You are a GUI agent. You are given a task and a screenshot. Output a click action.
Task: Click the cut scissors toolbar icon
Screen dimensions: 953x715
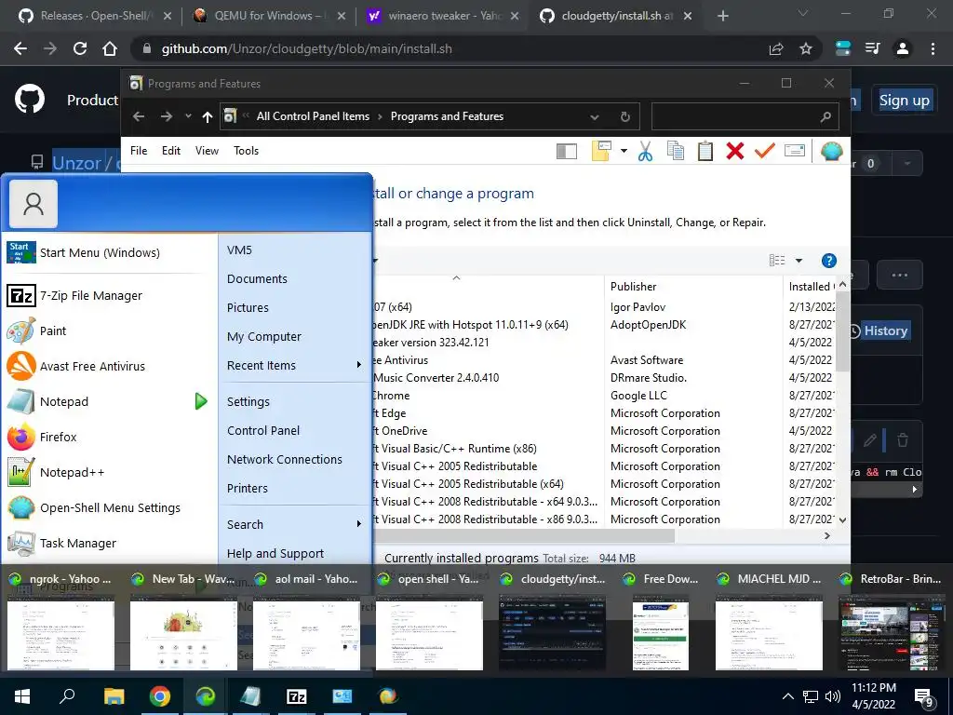coord(646,151)
